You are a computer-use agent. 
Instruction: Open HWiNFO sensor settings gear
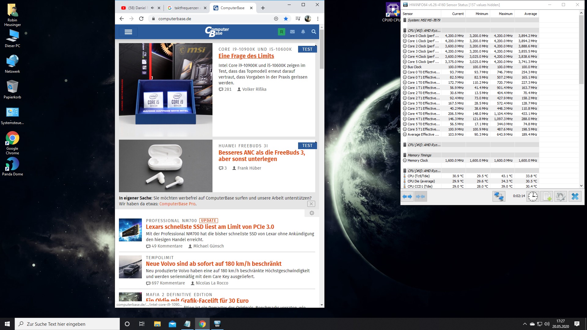tap(560, 196)
